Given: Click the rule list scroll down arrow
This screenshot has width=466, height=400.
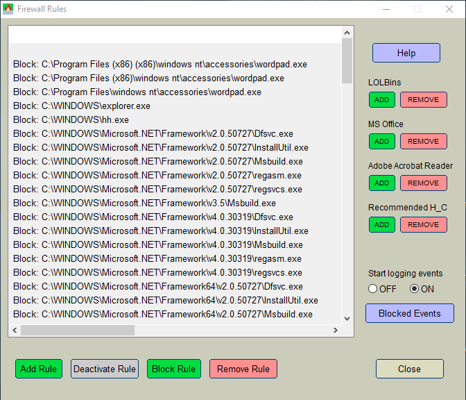Looking at the screenshot, I should pyautogui.click(x=347, y=319).
